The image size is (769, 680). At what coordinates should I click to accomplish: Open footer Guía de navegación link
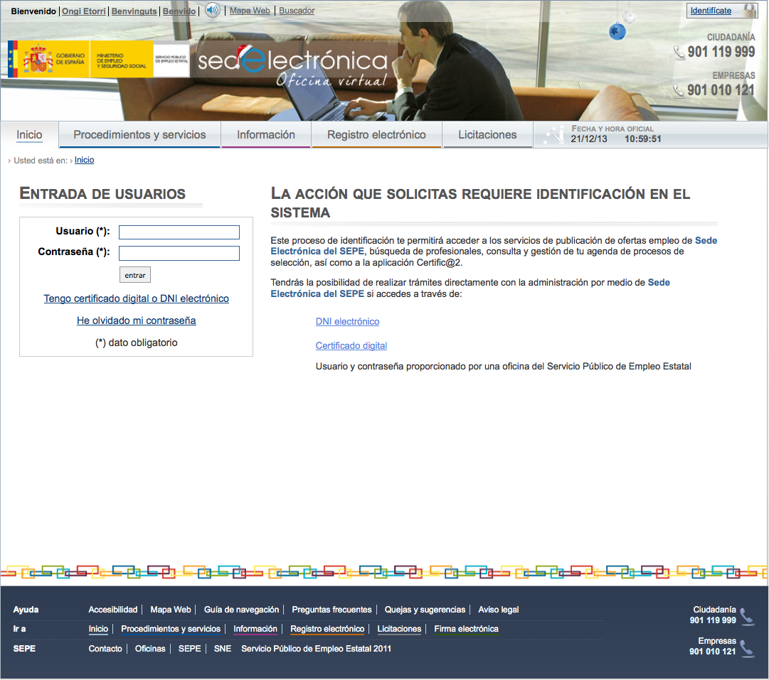(241, 610)
